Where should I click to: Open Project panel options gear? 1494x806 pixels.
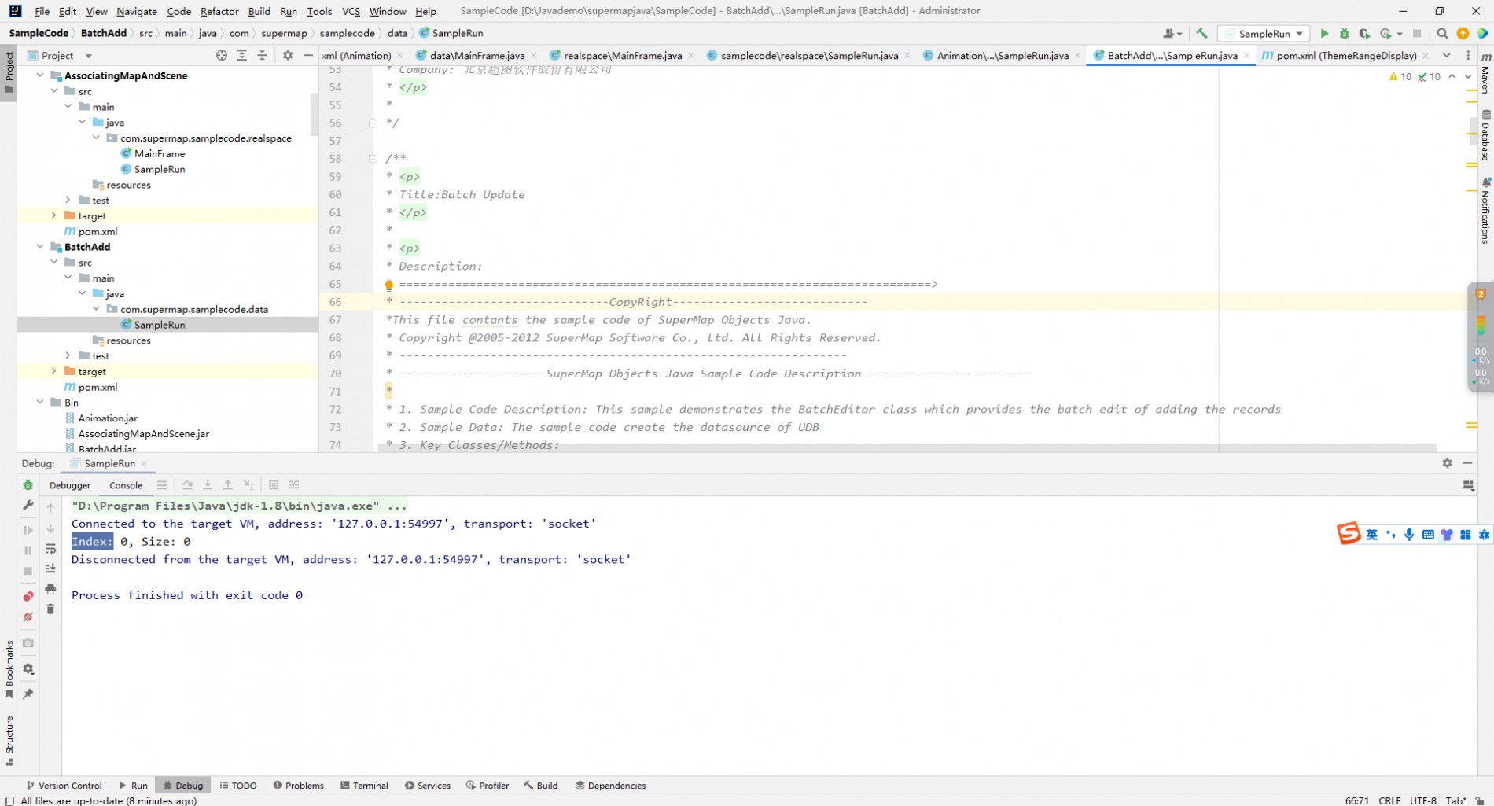pos(288,56)
